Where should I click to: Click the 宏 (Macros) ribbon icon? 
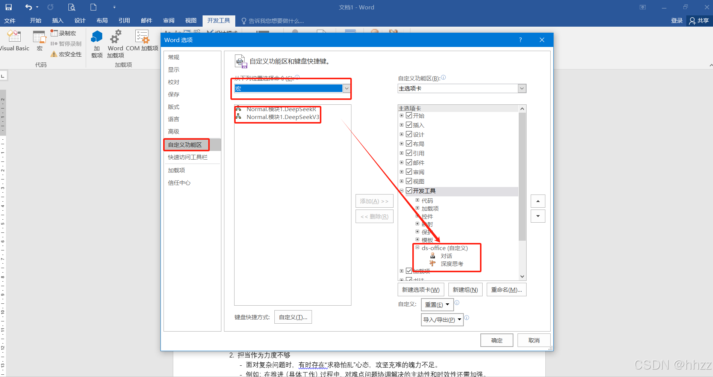[x=39, y=37]
